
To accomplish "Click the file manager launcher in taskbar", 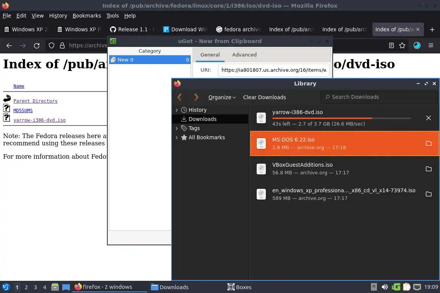I will tap(55, 287).
